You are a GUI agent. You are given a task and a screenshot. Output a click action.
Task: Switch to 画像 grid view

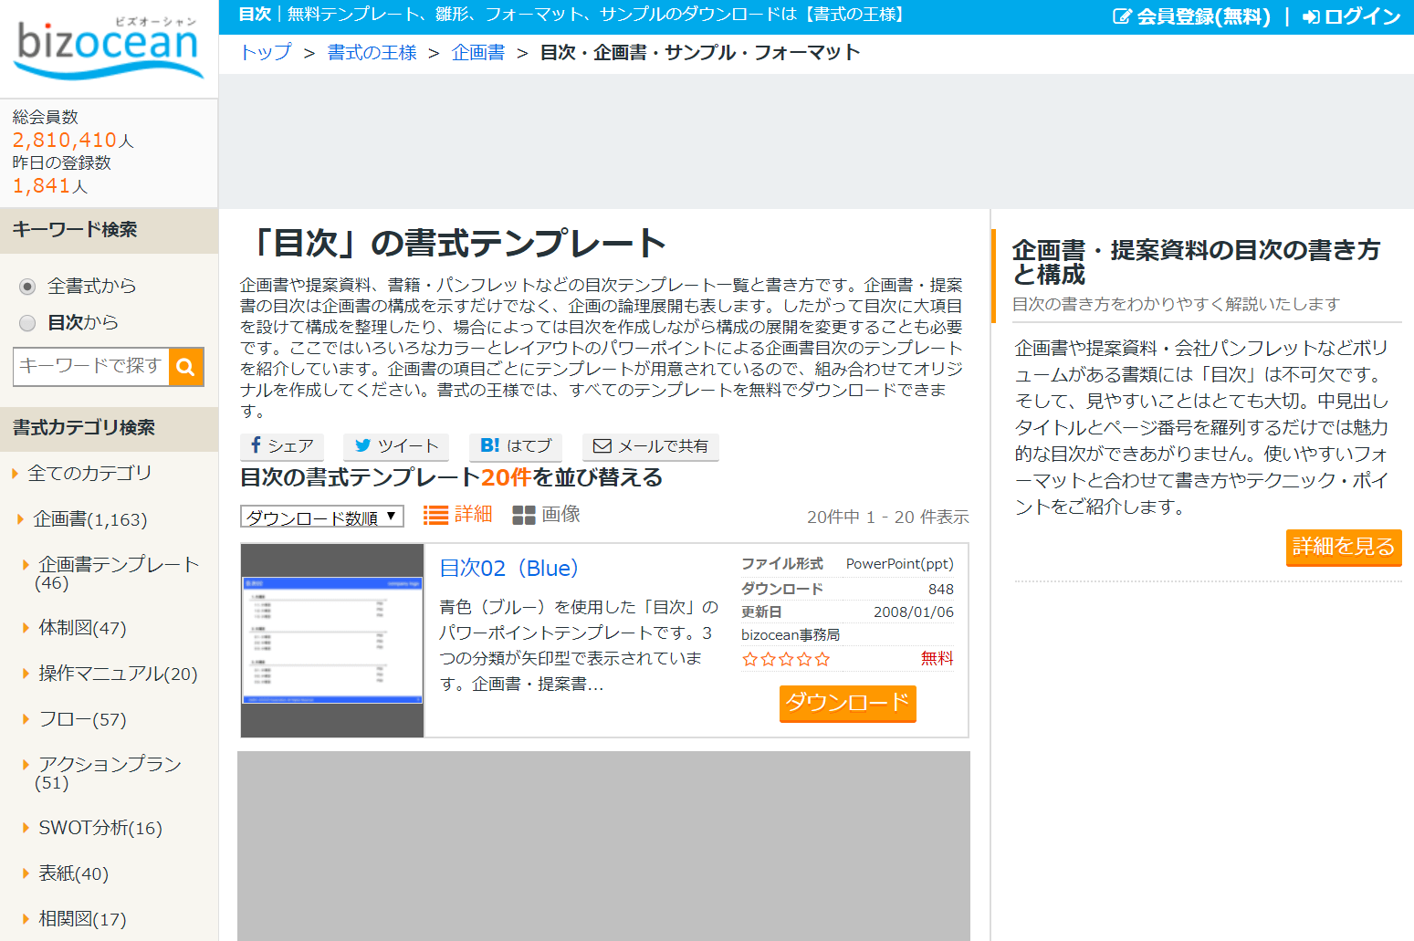[x=546, y=515]
